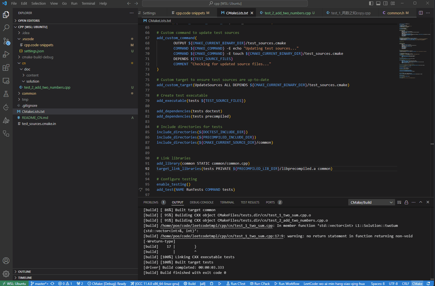This screenshot has height=286, width=435.
Task: Switch to the PROBLEMS panel tab
Action: [151, 202]
